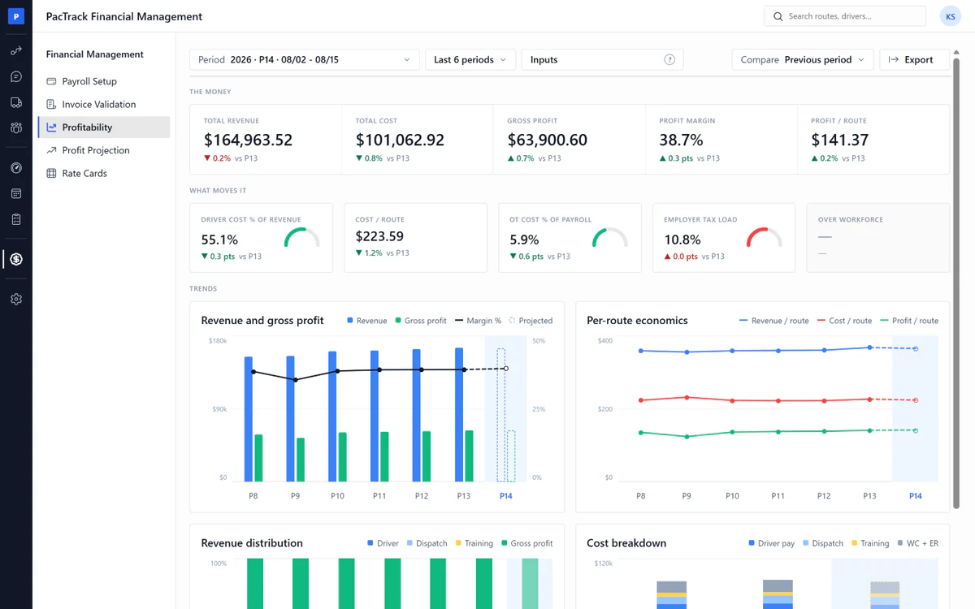
Task: Toggle the Cost / route legend series
Action: [x=844, y=321]
